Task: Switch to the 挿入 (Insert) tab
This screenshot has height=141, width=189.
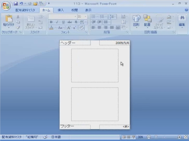Action: click(61, 10)
